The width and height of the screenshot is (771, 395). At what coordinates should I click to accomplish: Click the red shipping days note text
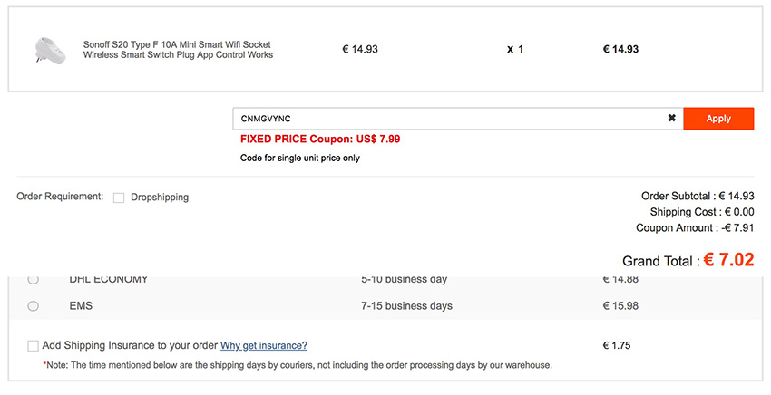[298, 365]
